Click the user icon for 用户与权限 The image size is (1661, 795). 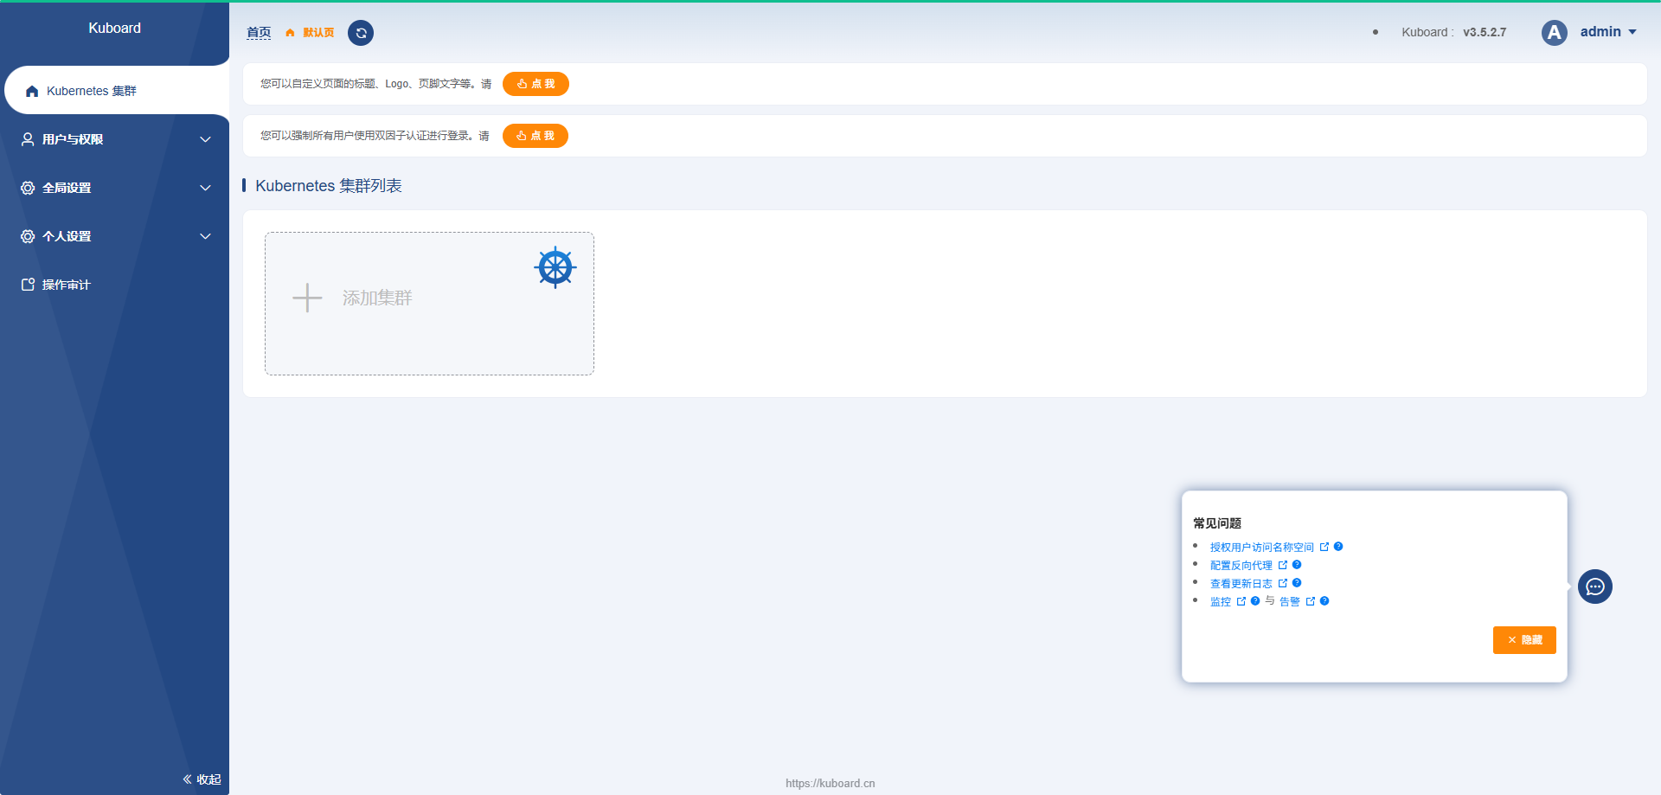(28, 139)
